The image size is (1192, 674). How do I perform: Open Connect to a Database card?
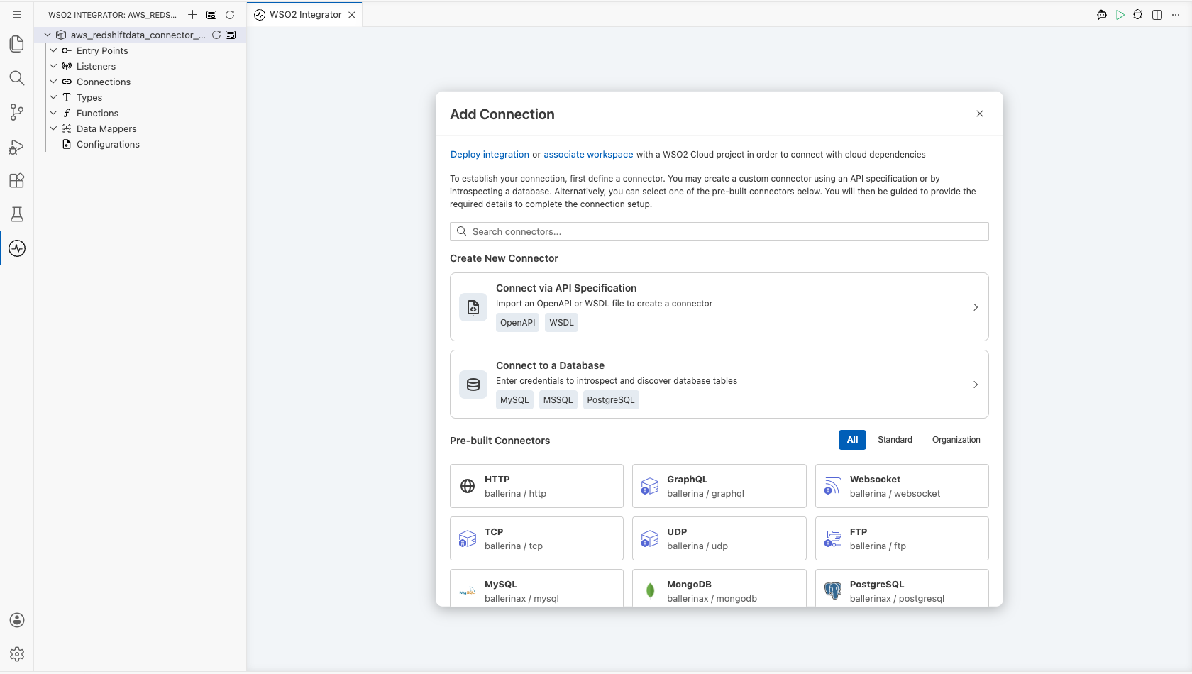point(719,385)
